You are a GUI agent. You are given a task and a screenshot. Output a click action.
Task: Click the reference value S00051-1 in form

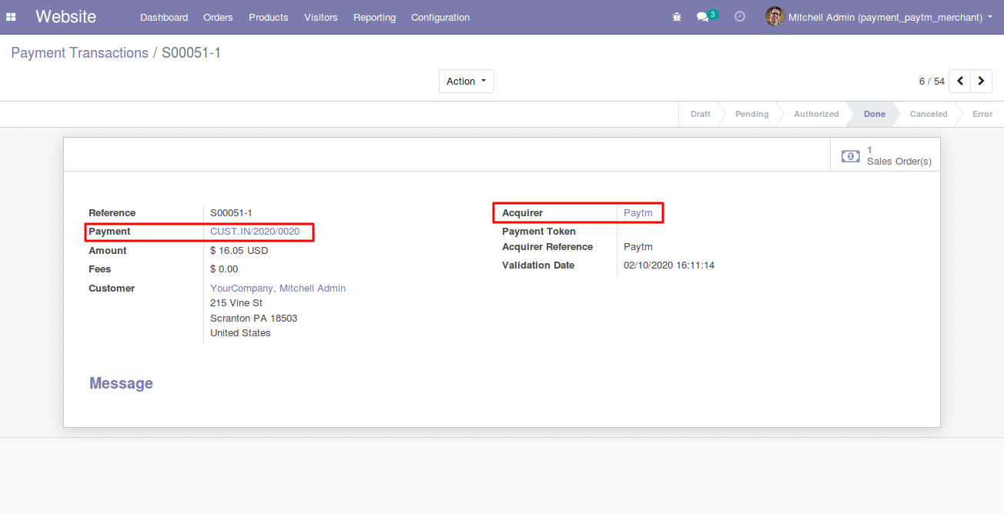(x=231, y=213)
